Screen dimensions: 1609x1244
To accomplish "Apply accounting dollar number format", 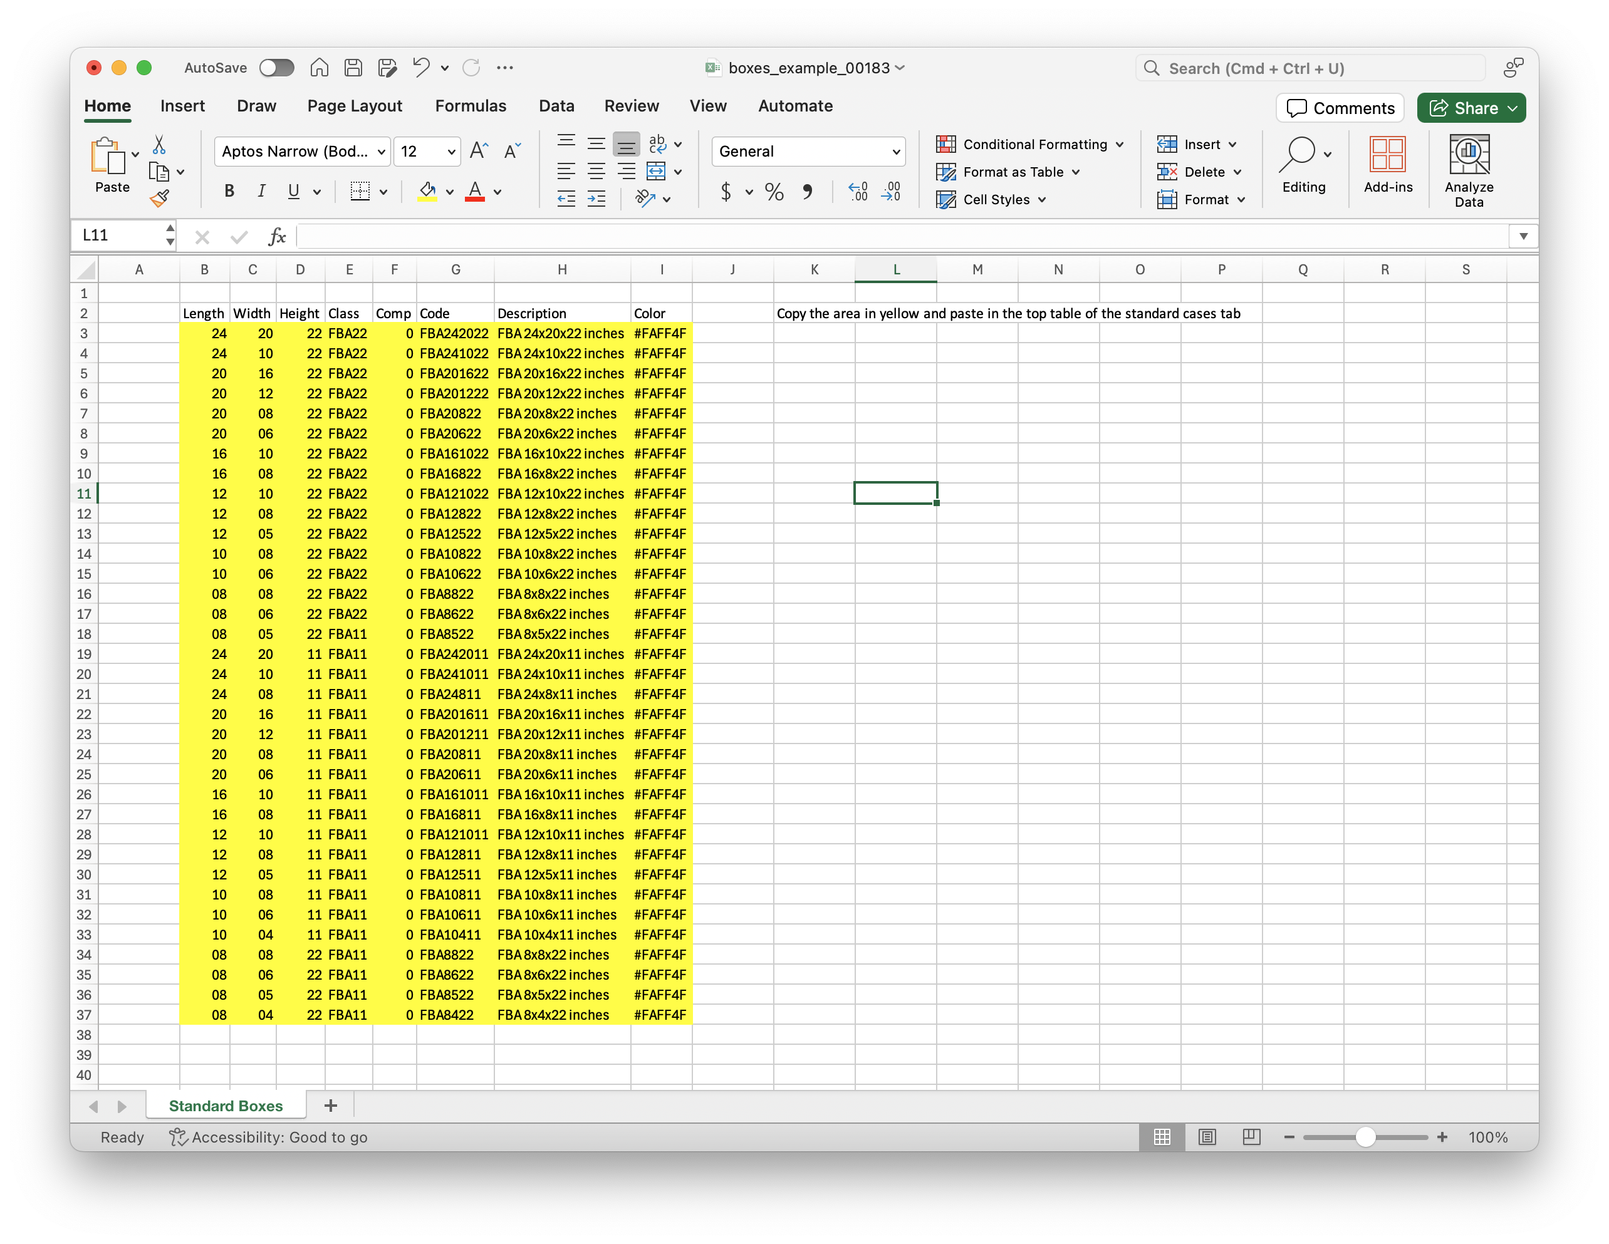I will [726, 192].
